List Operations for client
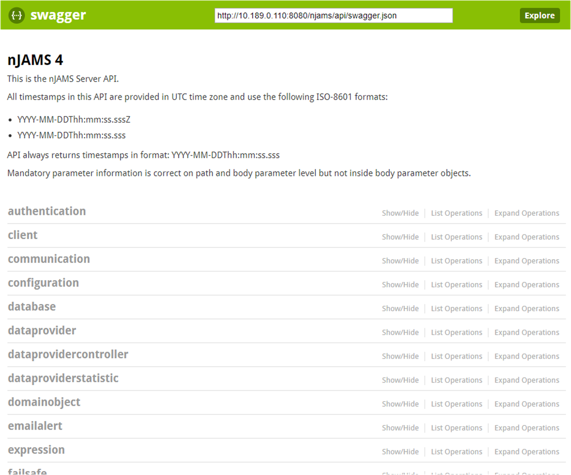Screen dimensions: 571x475 pos(457,237)
